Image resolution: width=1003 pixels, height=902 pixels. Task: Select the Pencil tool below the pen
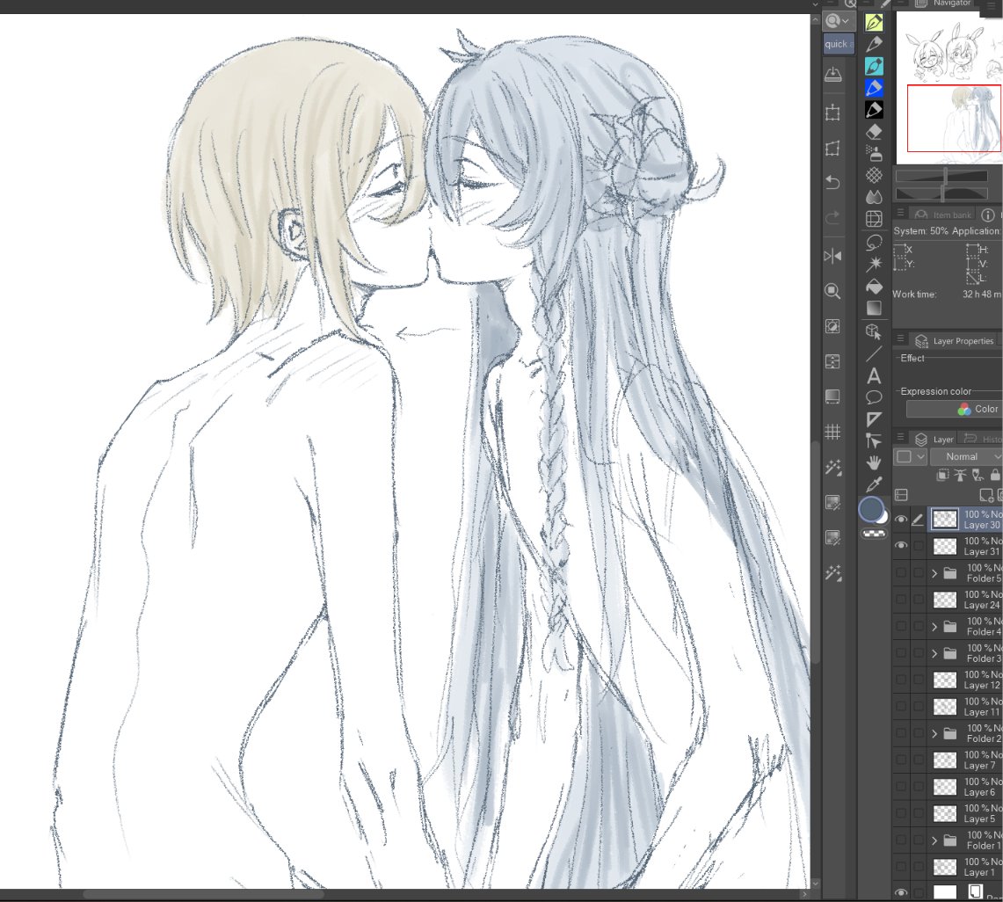[x=874, y=44]
